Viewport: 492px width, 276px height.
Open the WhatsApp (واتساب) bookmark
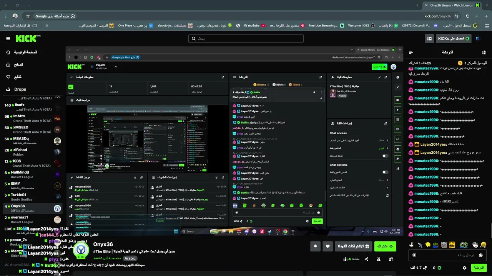388,26
